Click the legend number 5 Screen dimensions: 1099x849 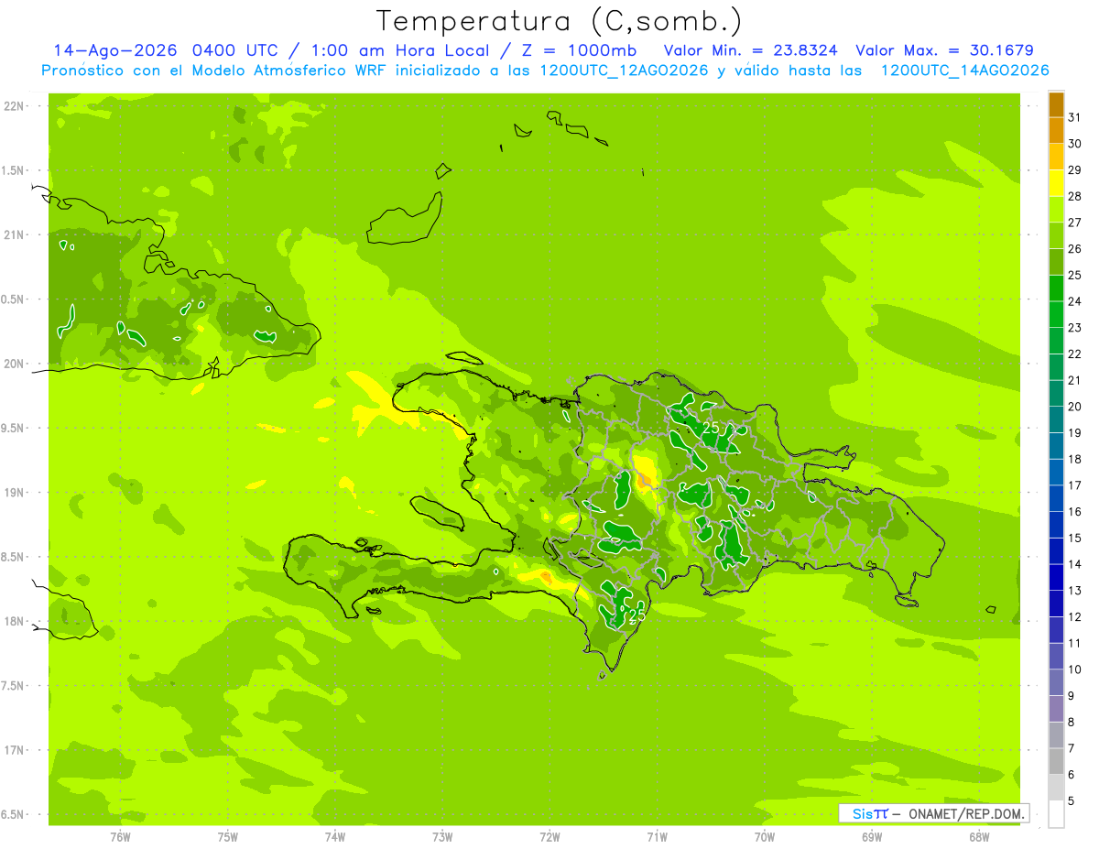(1072, 801)
